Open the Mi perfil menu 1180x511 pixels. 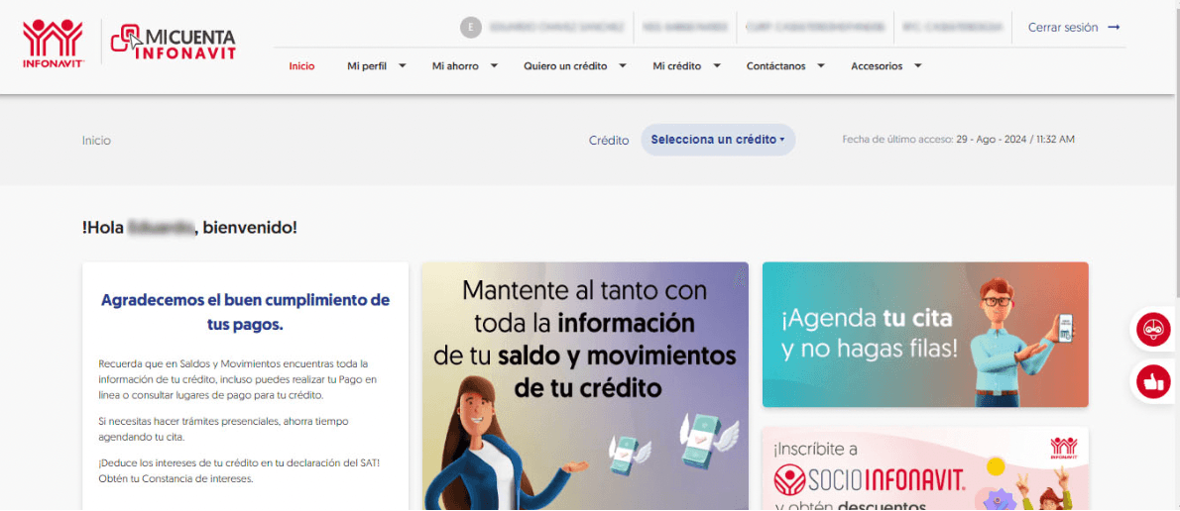(367, 66)
